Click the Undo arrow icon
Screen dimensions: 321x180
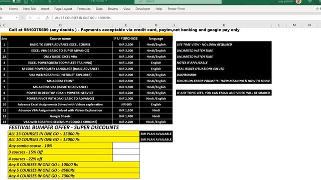33,1
